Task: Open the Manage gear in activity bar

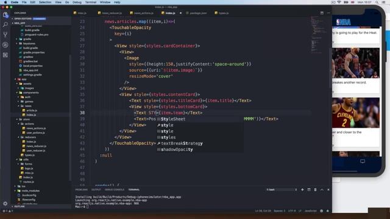Action: (5, 203)
